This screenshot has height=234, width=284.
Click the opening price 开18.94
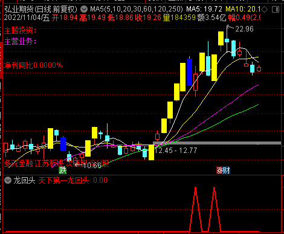[65, 18]
